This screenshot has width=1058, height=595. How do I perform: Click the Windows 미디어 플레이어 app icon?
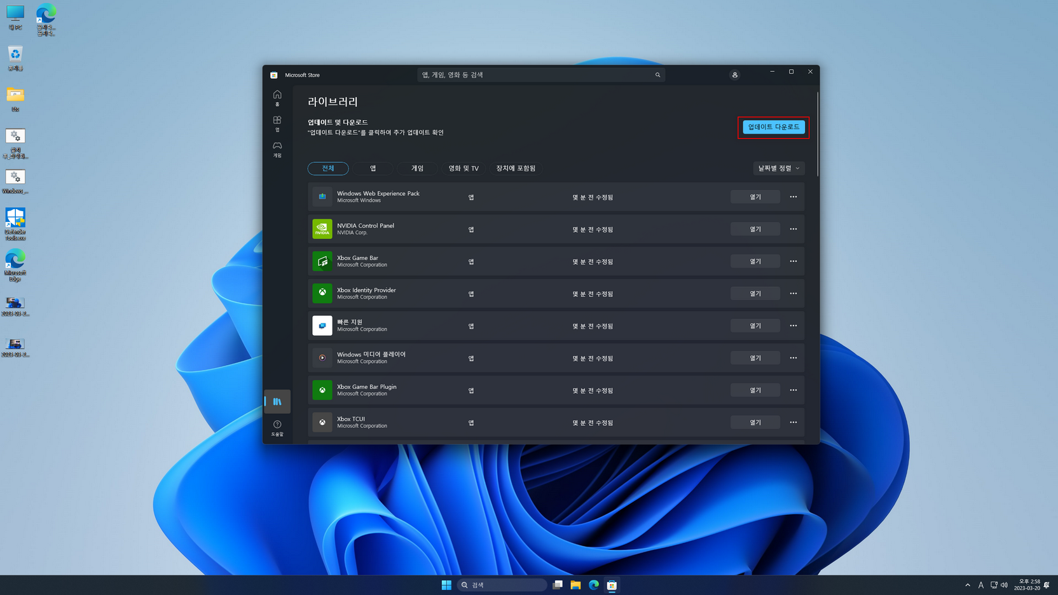322,358
